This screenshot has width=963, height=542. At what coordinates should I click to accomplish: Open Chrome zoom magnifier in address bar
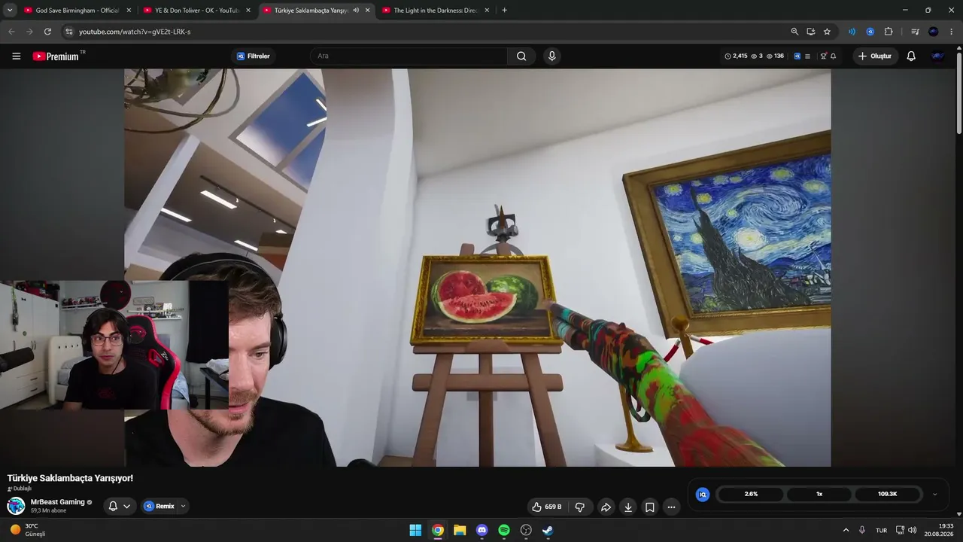pos(794,32)
